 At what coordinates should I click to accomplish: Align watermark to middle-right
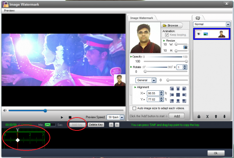pyautogui.click(x=184, y=95)
